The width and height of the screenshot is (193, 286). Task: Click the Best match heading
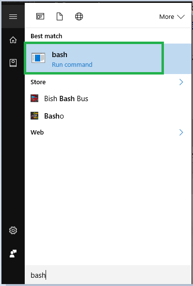(x=47, y=36)
